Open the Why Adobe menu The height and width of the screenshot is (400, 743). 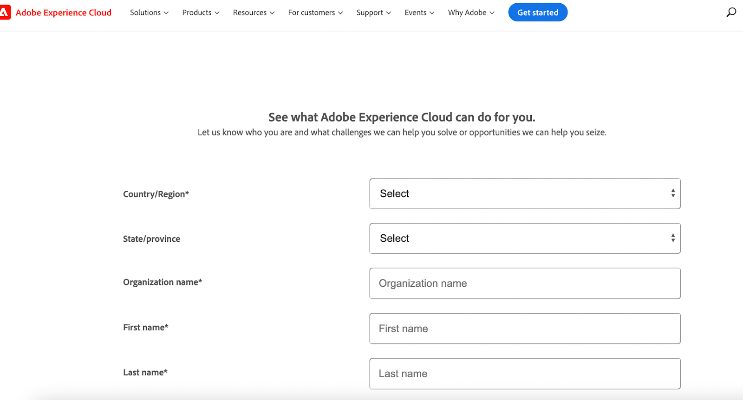click(x=471, y=13)
